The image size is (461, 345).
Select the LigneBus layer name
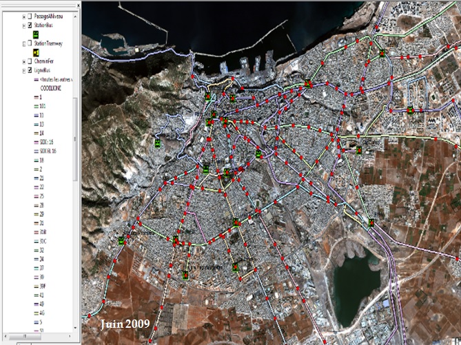tap(44, 70)
